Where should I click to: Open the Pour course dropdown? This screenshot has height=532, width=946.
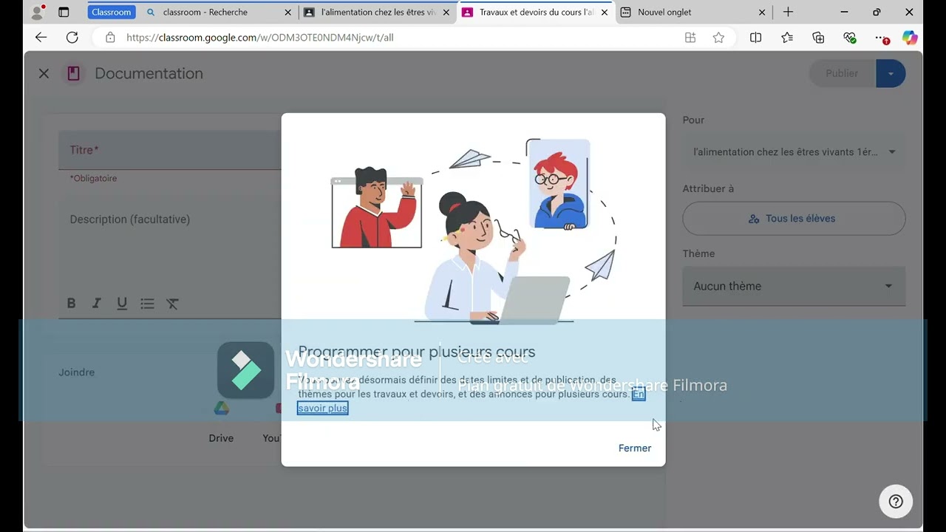click(794, 152)
